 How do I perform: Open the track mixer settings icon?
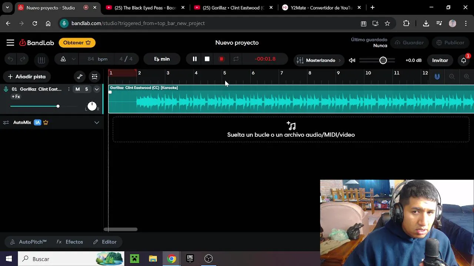(x=94, y=76)
